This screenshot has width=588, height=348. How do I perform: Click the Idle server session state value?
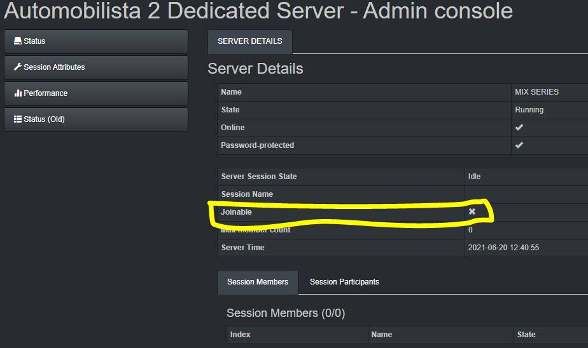[474, 177]
